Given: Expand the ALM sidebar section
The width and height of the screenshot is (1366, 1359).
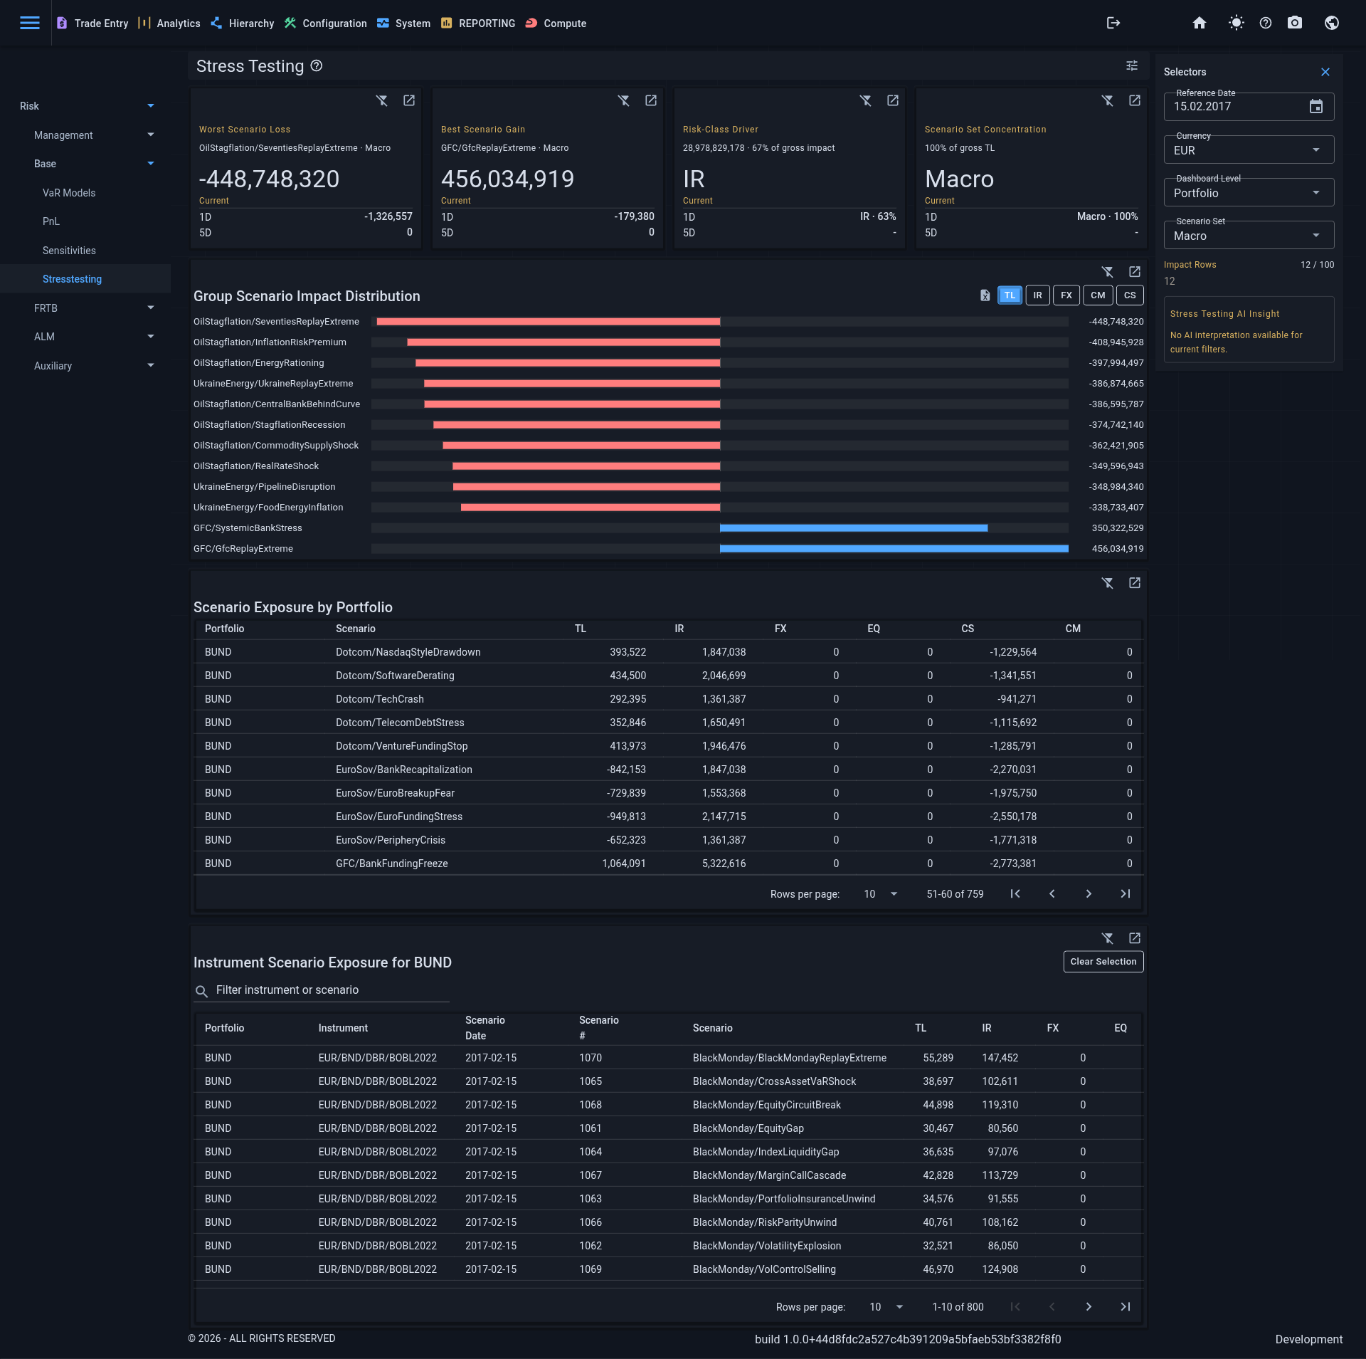Looking at the screenshot, I should pyautogui.click(x=85, y=337).
